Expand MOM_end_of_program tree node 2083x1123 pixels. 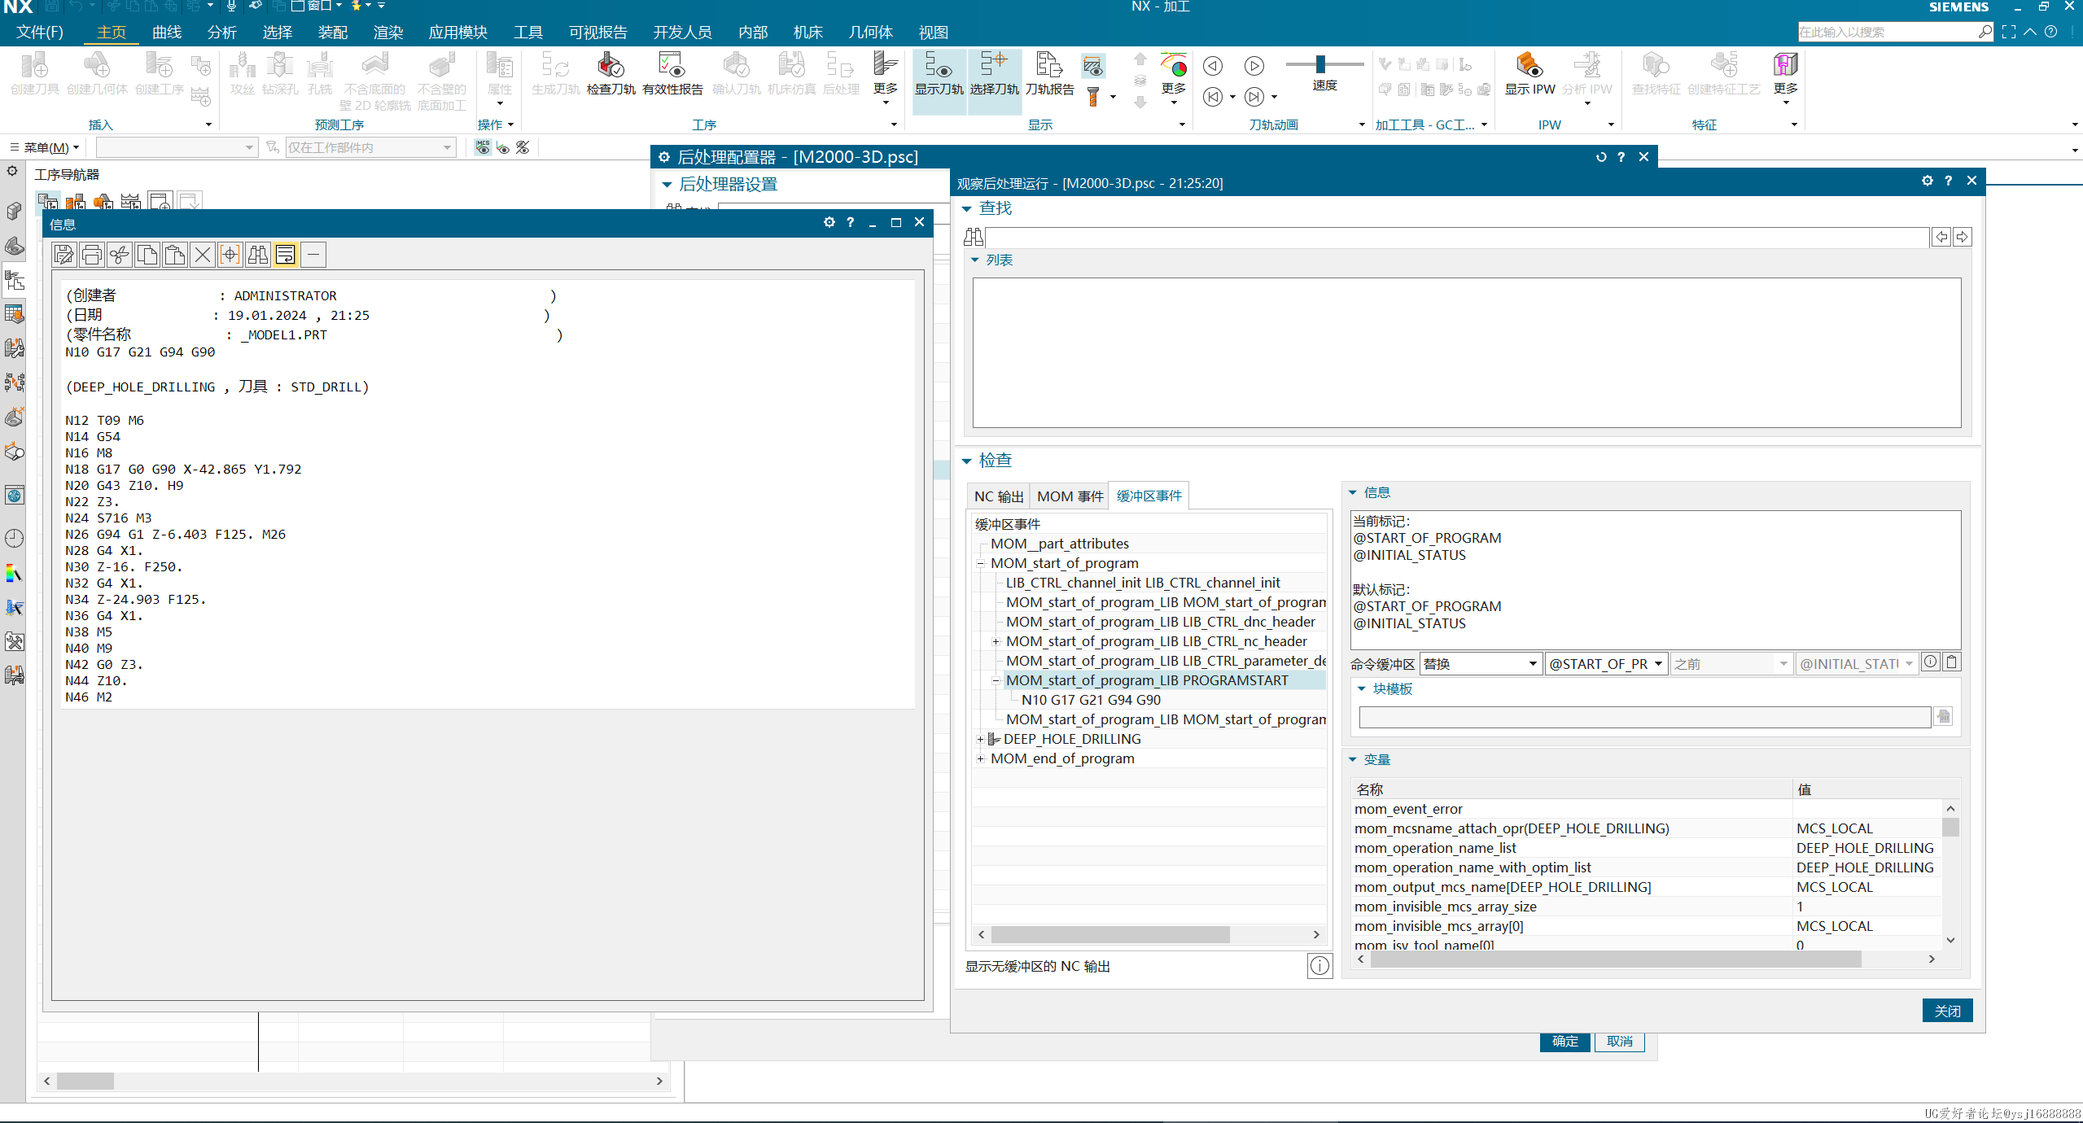(x=981, y=758)
